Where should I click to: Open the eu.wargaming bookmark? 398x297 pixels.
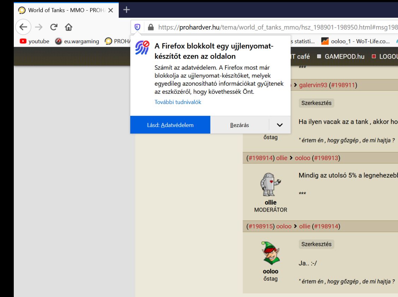click(x=77, y=41)
